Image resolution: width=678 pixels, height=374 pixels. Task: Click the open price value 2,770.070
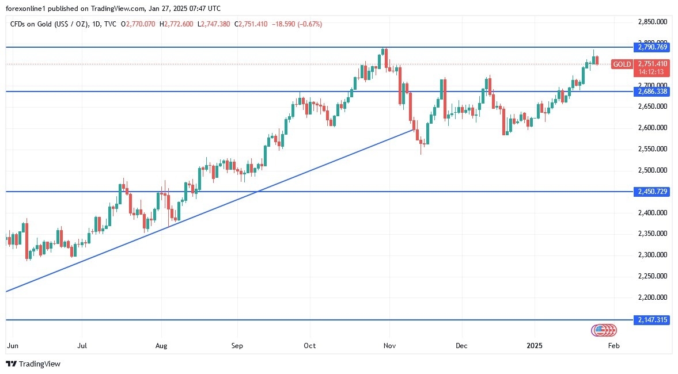click(x=141, y=24)
